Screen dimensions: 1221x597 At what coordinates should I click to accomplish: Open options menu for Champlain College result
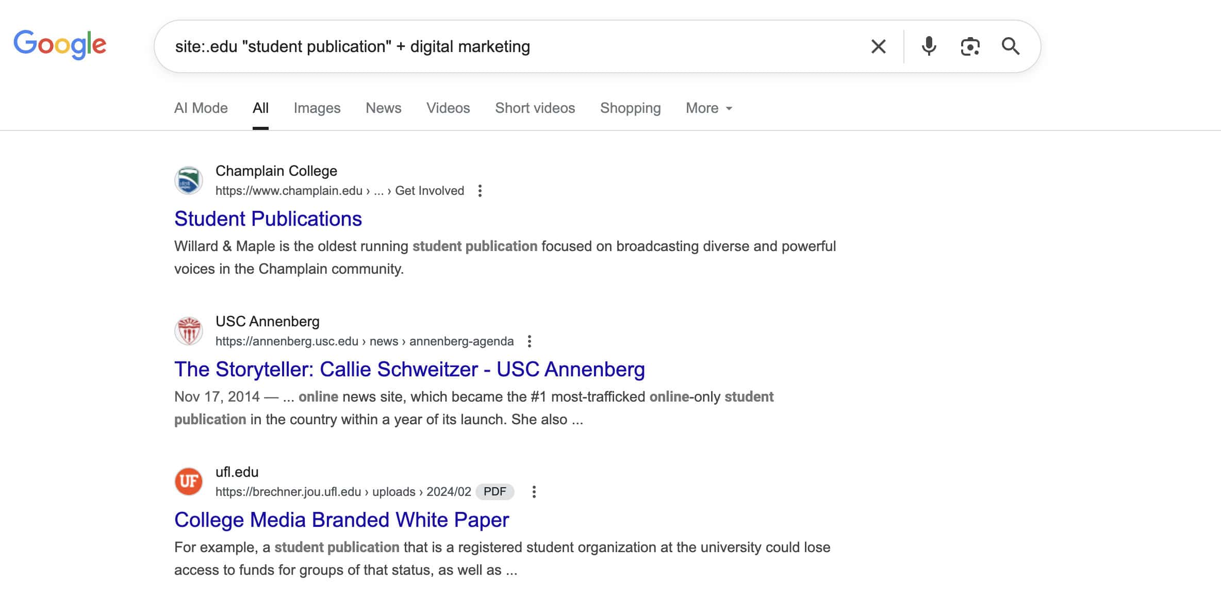point(480,191)
